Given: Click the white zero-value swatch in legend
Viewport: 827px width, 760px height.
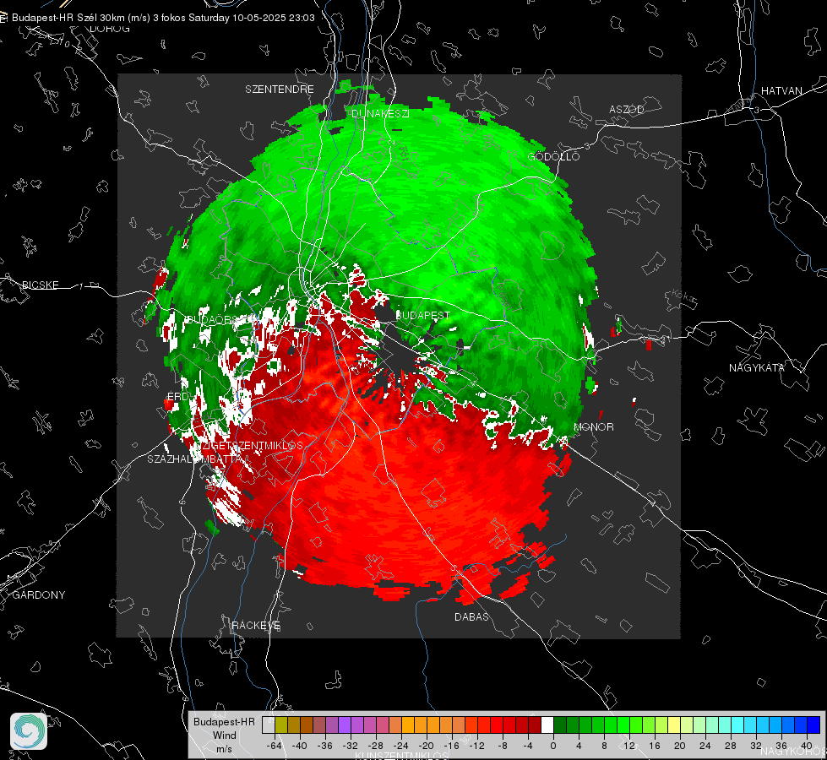Looking at the screenshot, I should click(x=547, y=725).
